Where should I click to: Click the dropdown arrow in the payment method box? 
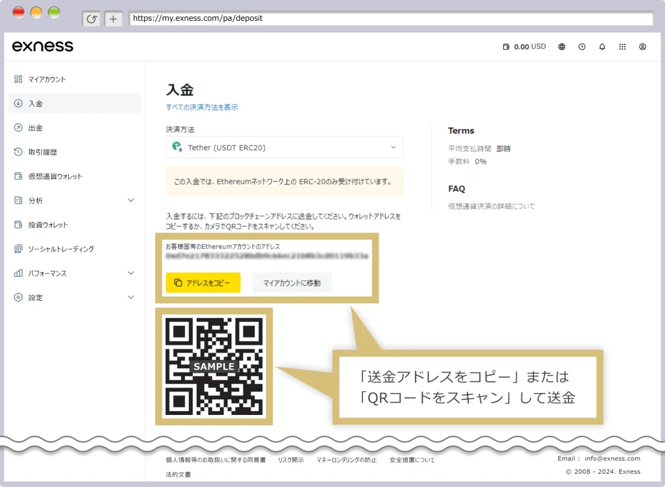click(x=393, y=147)
